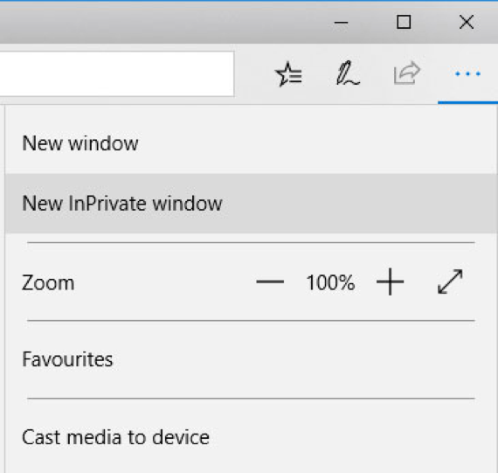Click inside the address bar field

[116, 73]
